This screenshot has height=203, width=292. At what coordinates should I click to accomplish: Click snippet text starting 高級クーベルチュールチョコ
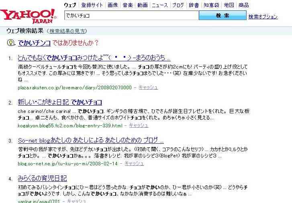133,73
